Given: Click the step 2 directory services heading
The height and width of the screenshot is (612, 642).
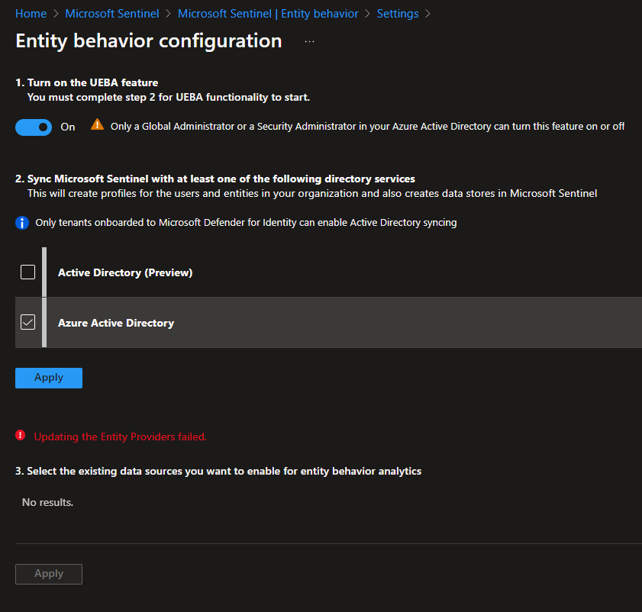Looking at the screenshot, I should (x=215, y=179).
